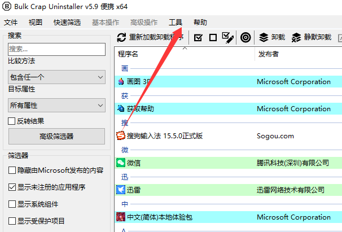
Task: Open the 基本操作 menu
Action: 106,22
